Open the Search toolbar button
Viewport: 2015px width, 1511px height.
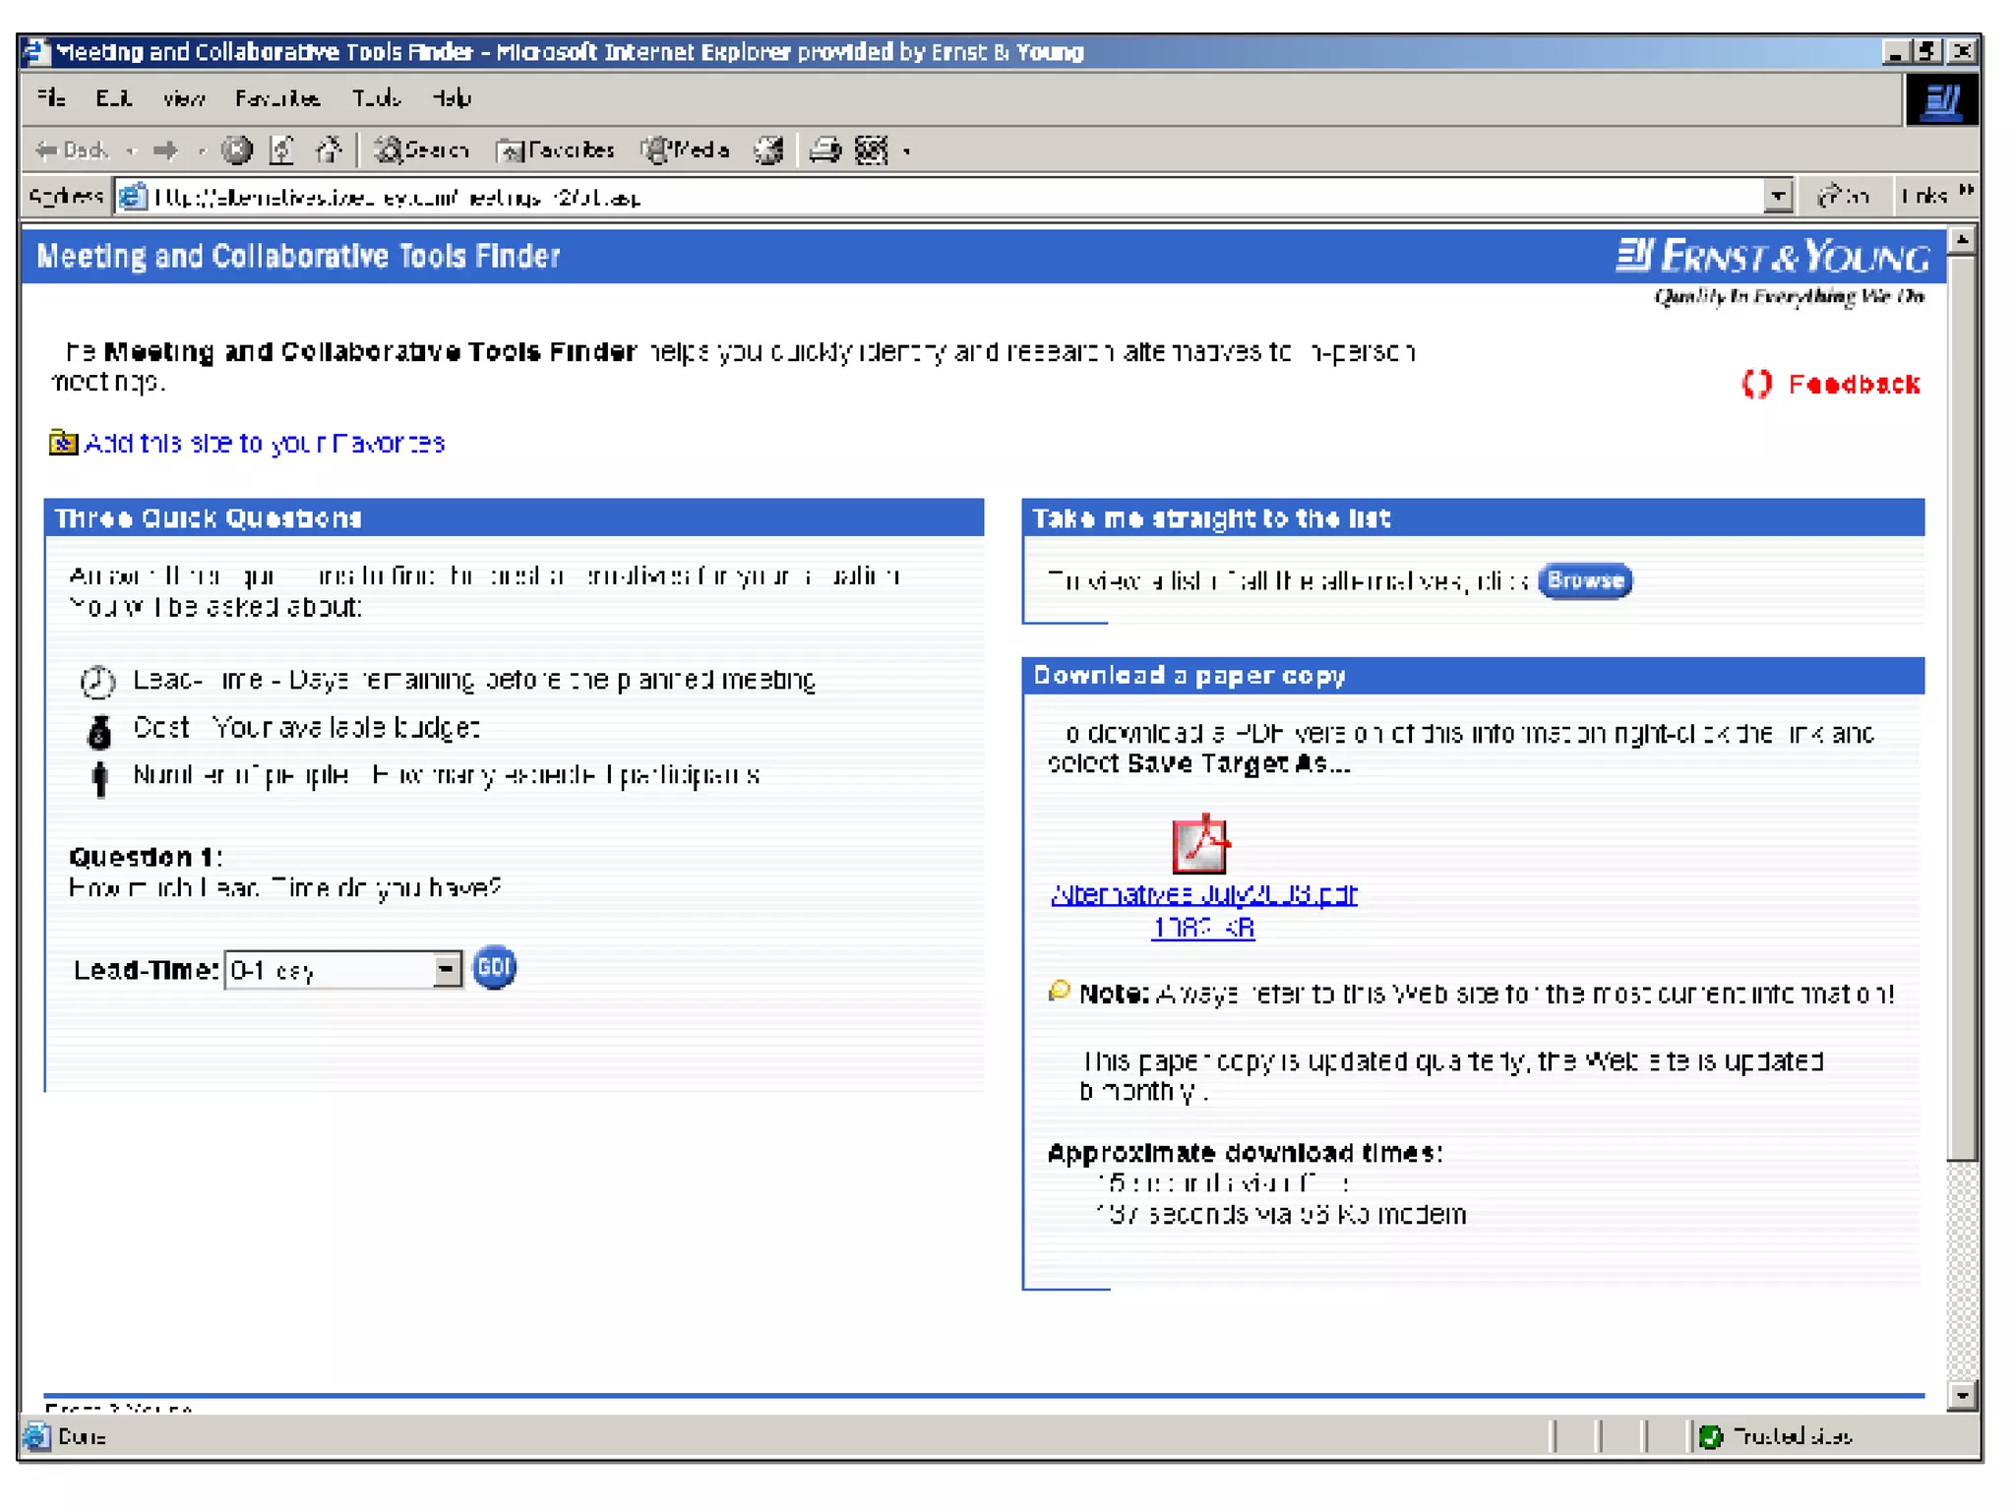422,151
